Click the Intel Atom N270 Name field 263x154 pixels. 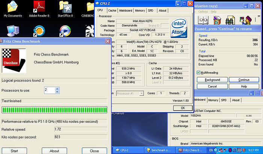[x=142, y=21]
